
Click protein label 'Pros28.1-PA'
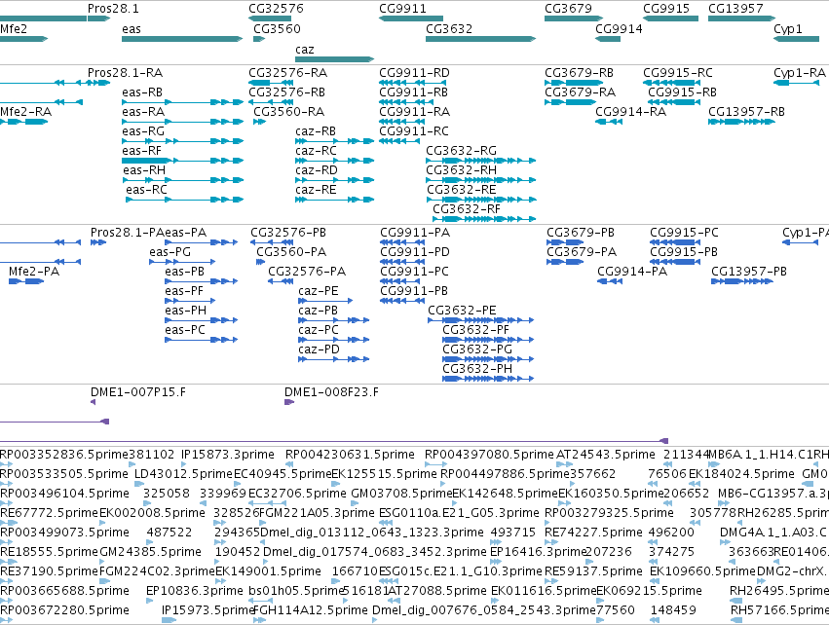(127, 233)
